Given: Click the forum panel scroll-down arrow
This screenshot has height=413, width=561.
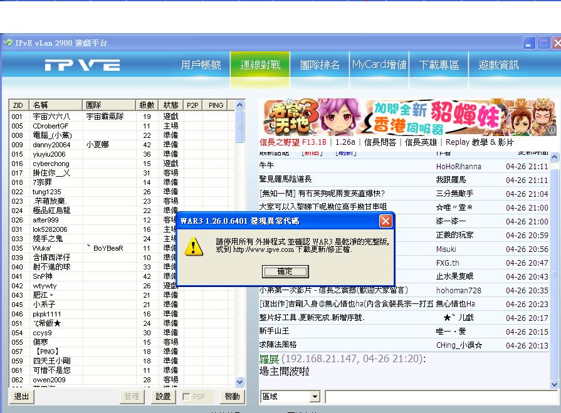Looking at the screenshot, I should pyautogui.click(x=554, y=385).
